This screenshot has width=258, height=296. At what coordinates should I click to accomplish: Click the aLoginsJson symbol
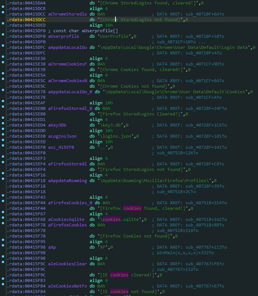62,136
